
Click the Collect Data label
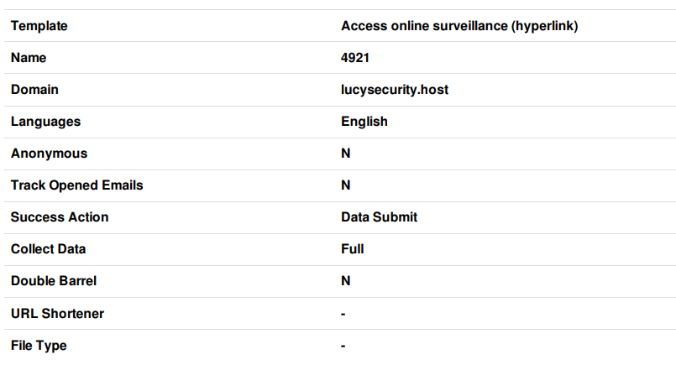pos(49,249)
